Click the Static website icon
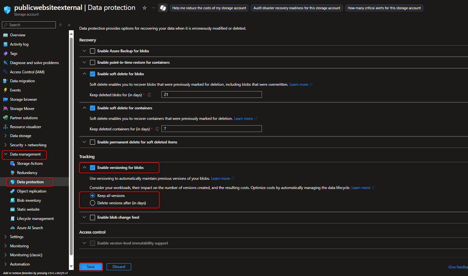The width and height of the screenshot is (468, 276). [x=12, y=209]
